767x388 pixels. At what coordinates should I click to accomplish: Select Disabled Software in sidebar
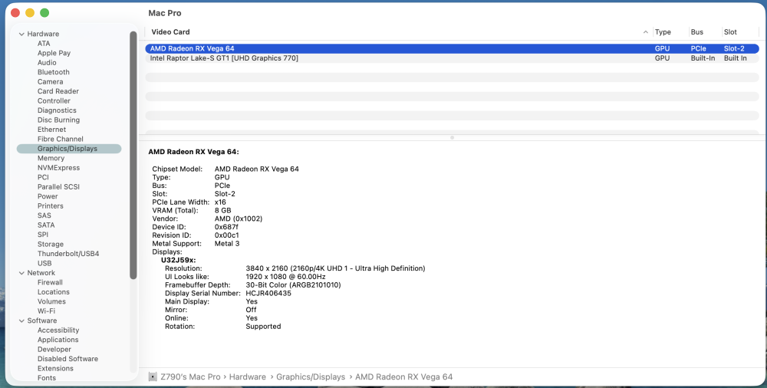tap(67, 359)
